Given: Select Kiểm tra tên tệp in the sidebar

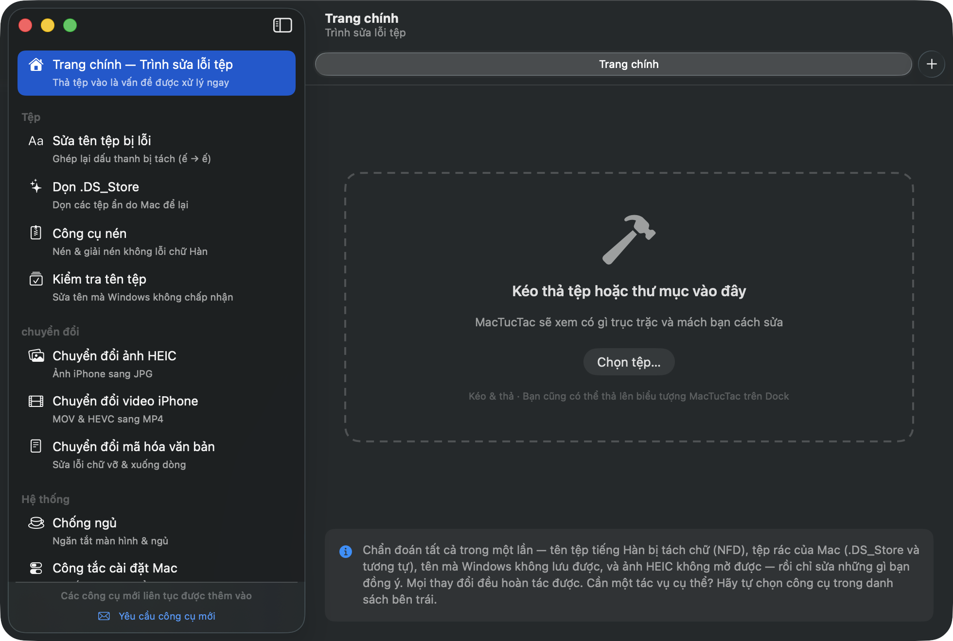Looking at the screenshot, I should [x=157, y=287].
